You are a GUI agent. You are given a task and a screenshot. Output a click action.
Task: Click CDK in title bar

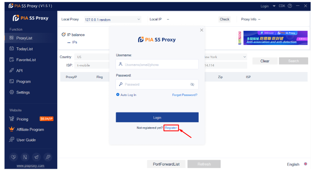pyautogui.click(x=282, y=6)
